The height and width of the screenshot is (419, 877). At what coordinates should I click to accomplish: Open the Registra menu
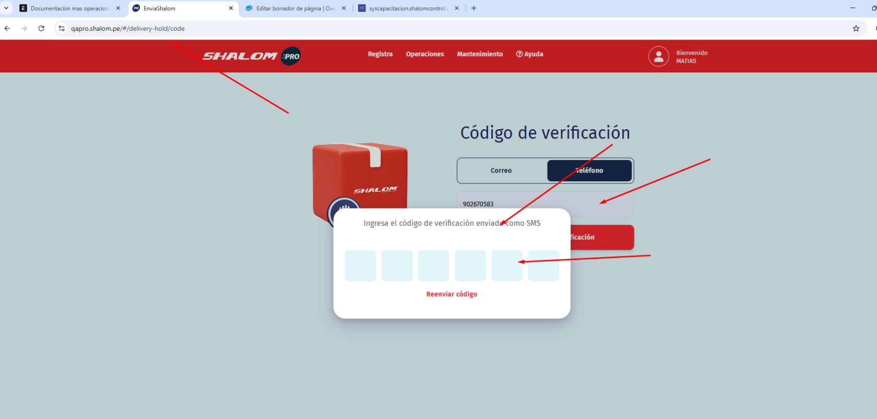click(x=380, y=54)
